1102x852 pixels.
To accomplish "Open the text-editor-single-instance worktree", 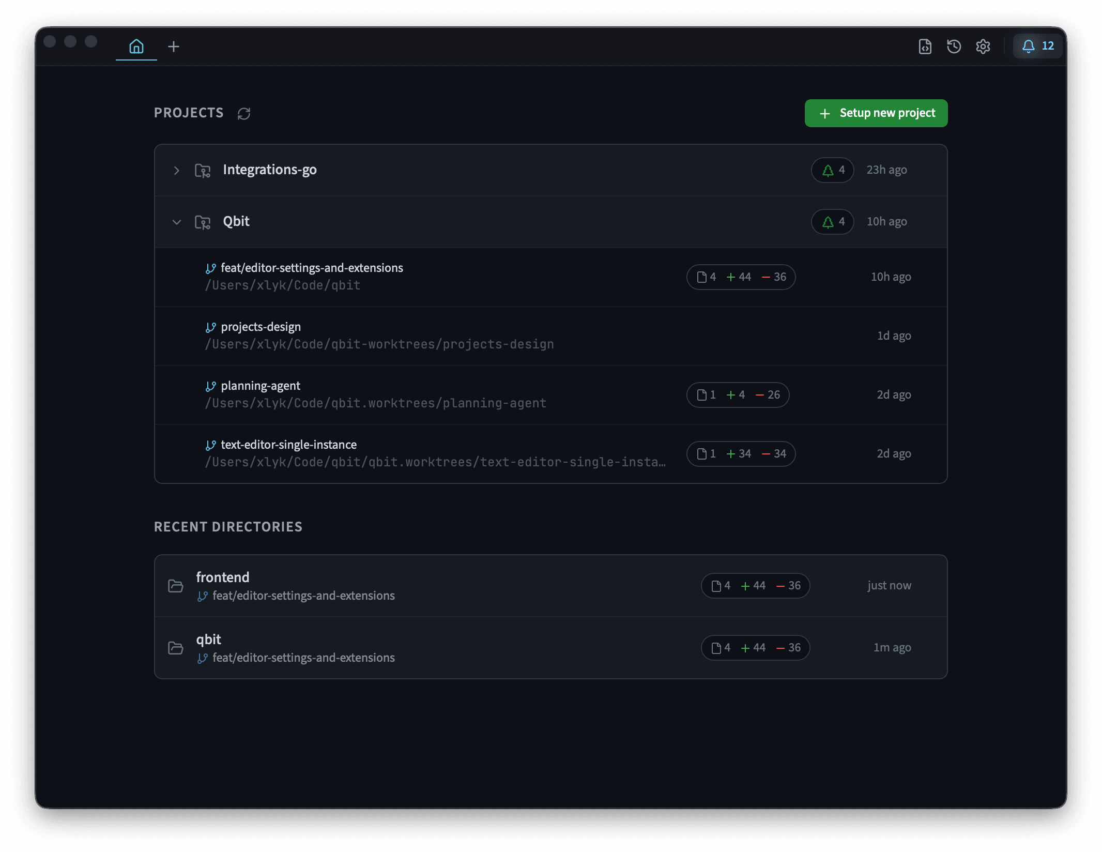I will tap(550, 454).
